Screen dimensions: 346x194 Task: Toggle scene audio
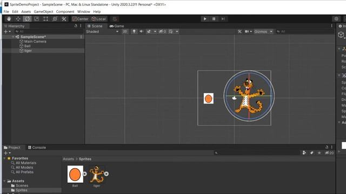(x=142, y=32)
